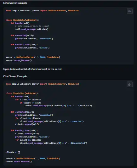Viewport: 137px width, 168px height.
Task: Click the server line ending in SimpleChat
Action: pyautogui.click(x=33, y=159)
